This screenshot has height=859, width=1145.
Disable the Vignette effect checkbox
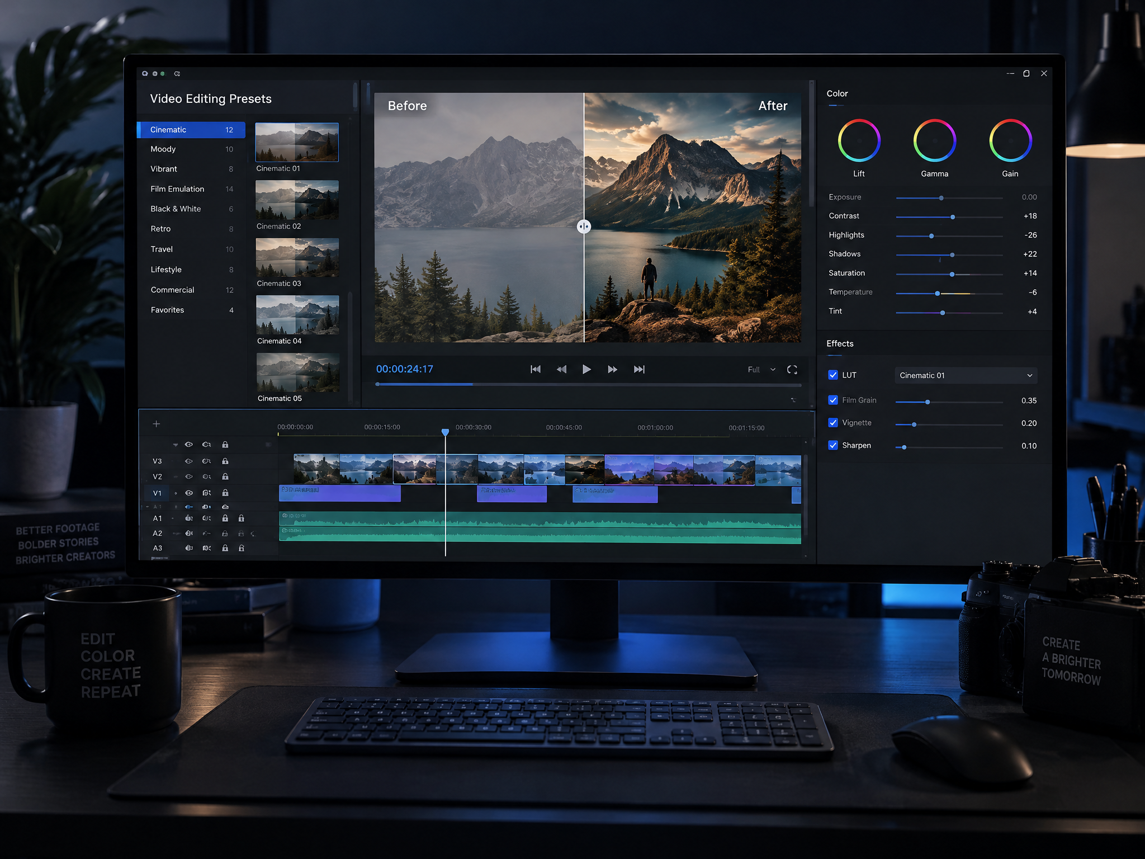[x=833, y=423]
